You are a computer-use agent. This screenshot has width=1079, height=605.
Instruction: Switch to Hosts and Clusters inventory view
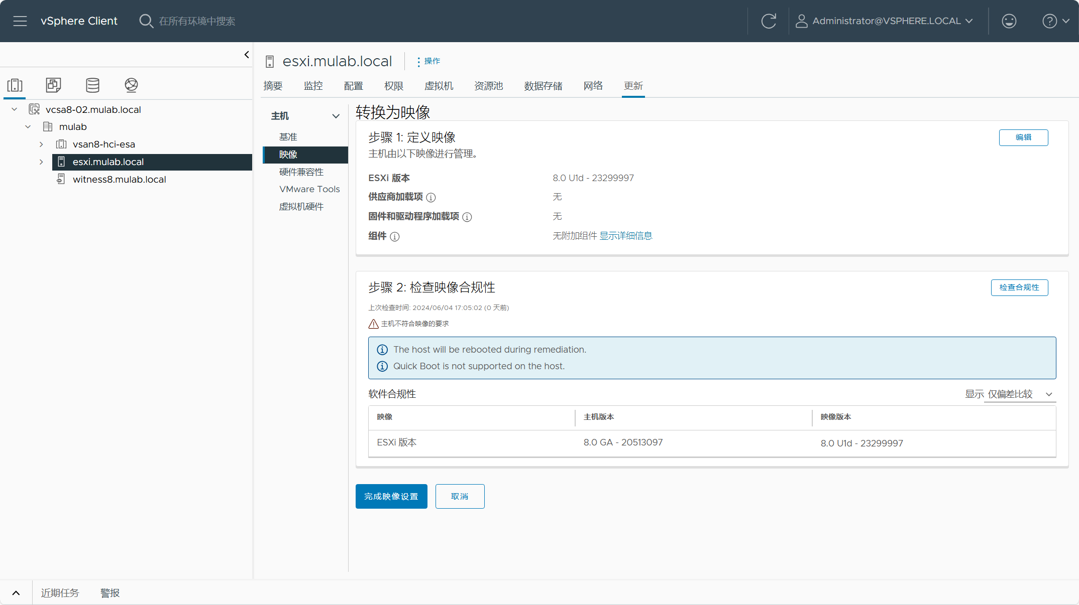click(15, 85)
